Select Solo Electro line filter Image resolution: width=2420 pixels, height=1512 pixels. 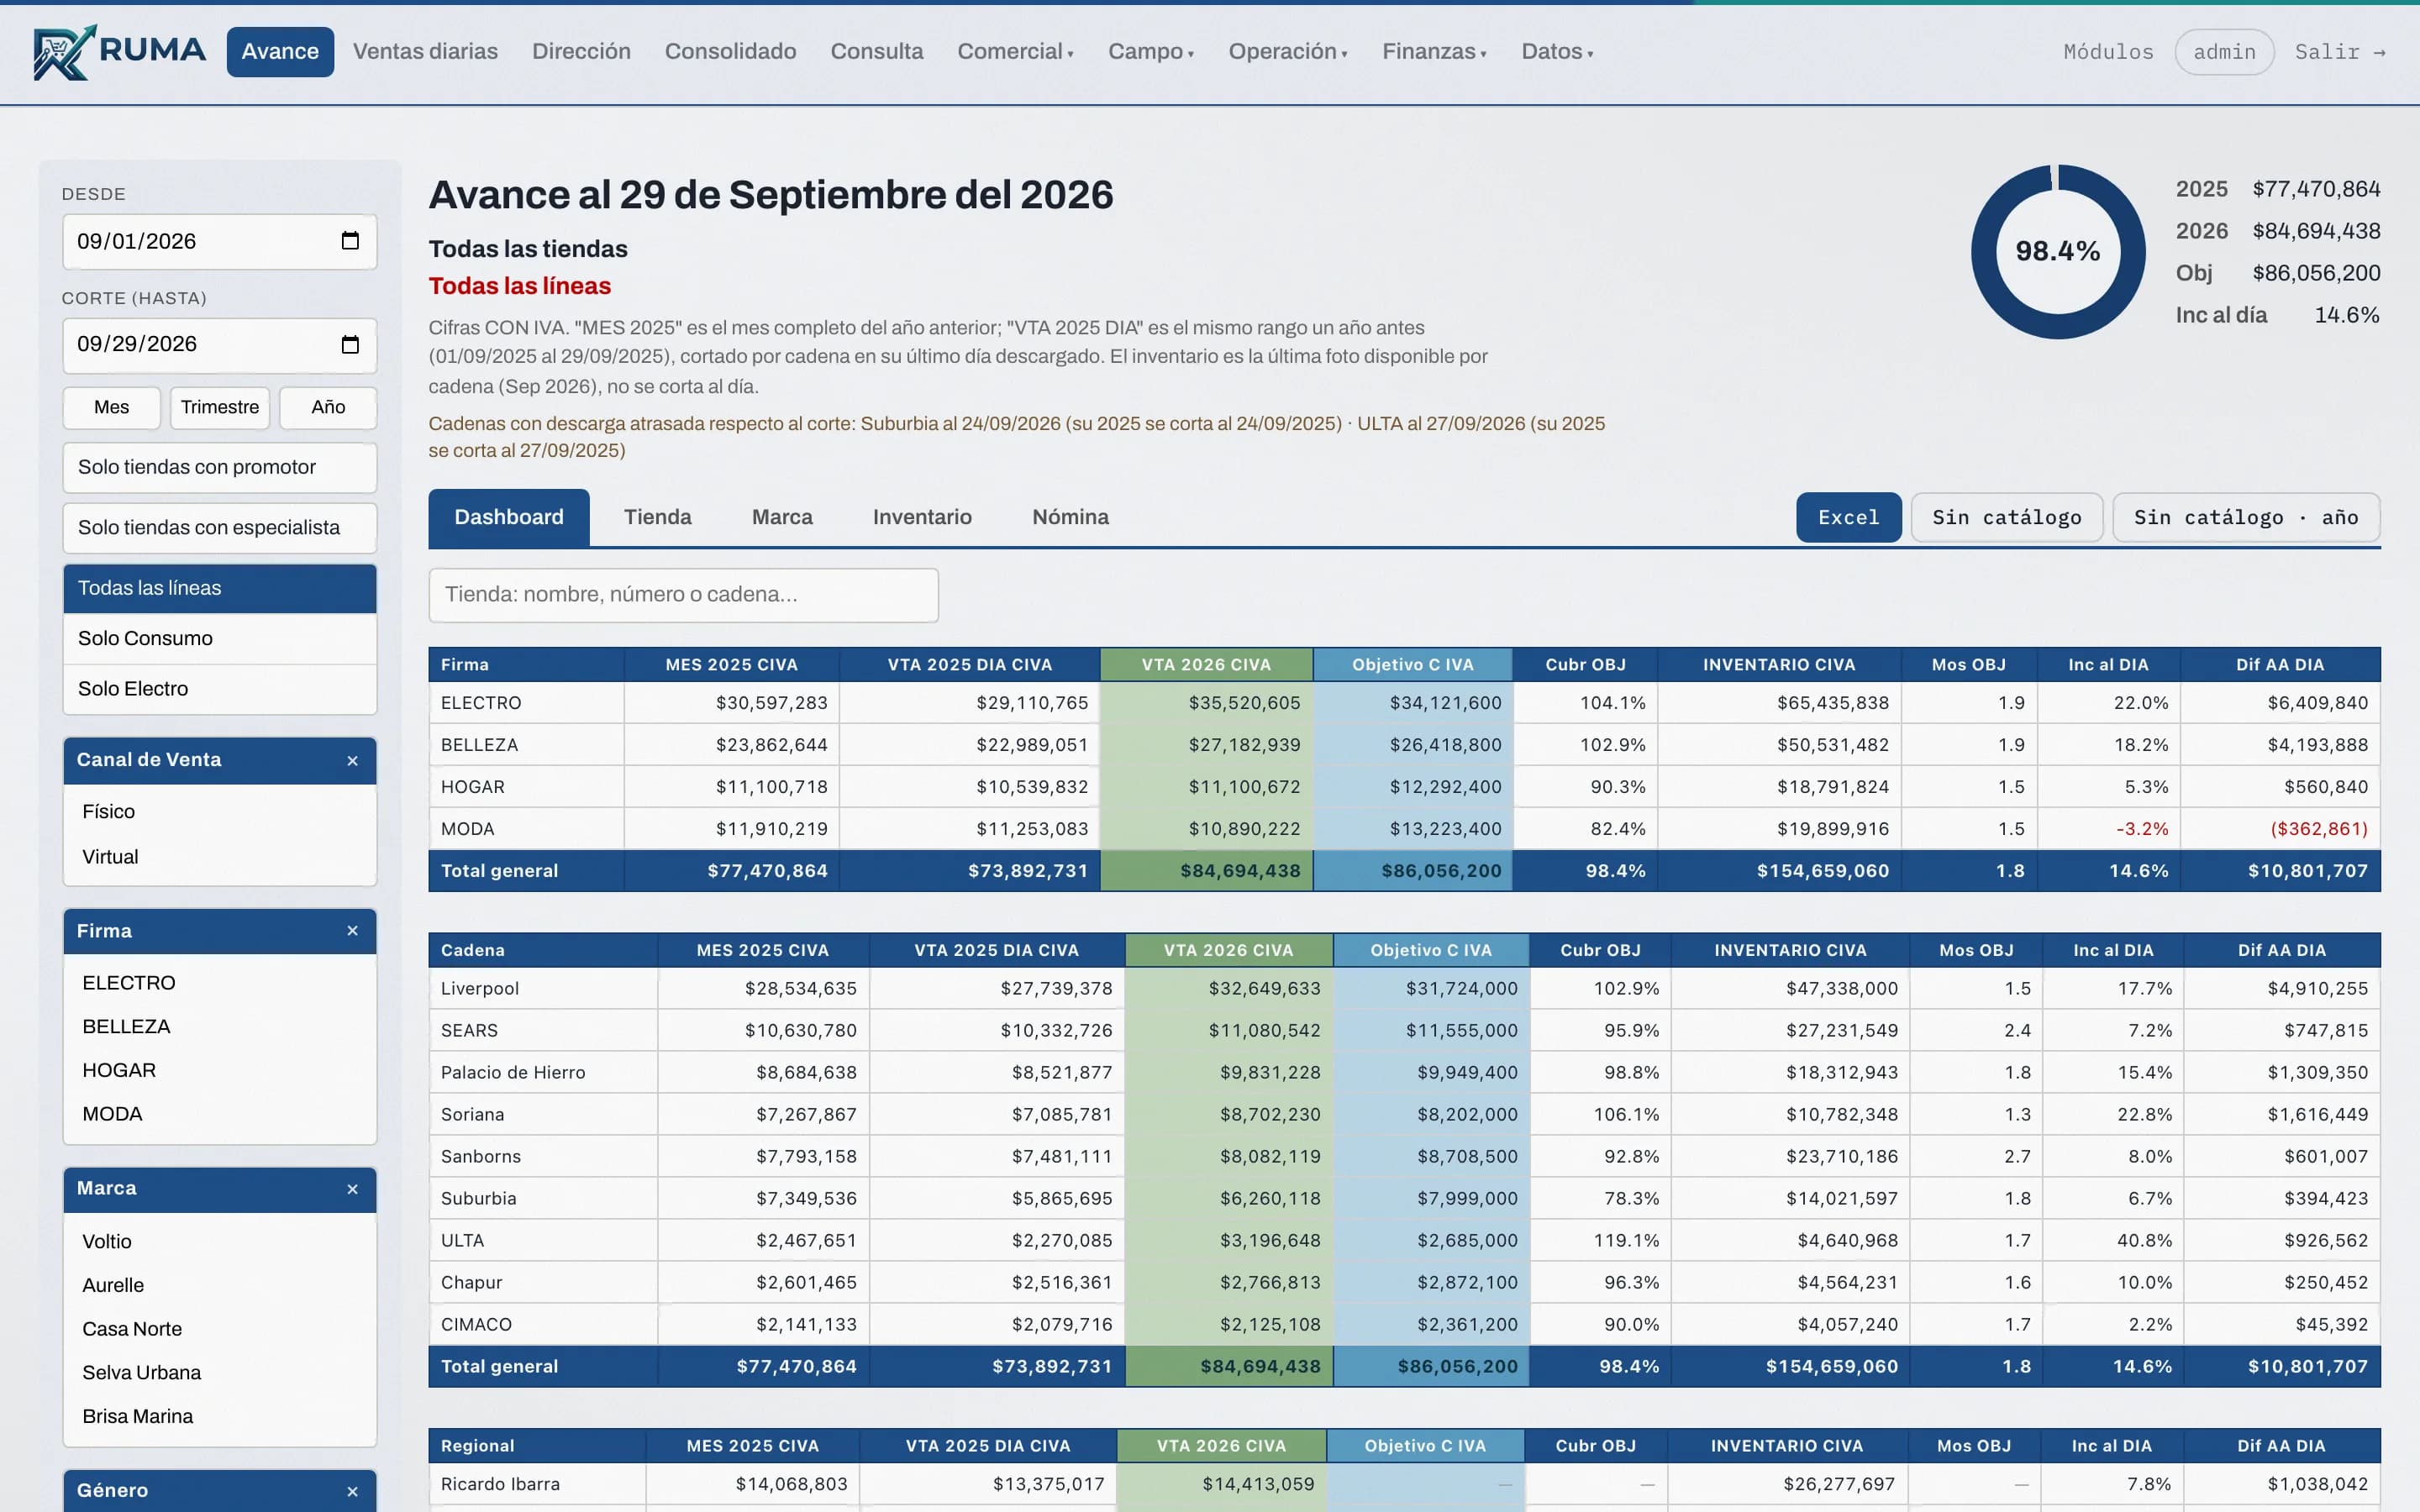click(x=220, y=689)
